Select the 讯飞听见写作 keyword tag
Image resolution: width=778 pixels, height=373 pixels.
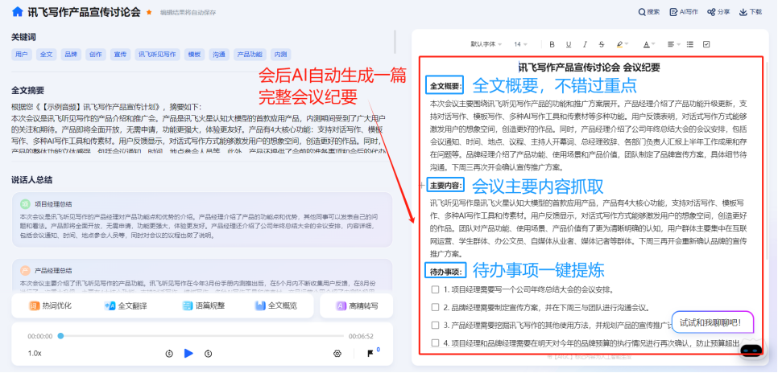pyautogui.click(x=157, y=55)
